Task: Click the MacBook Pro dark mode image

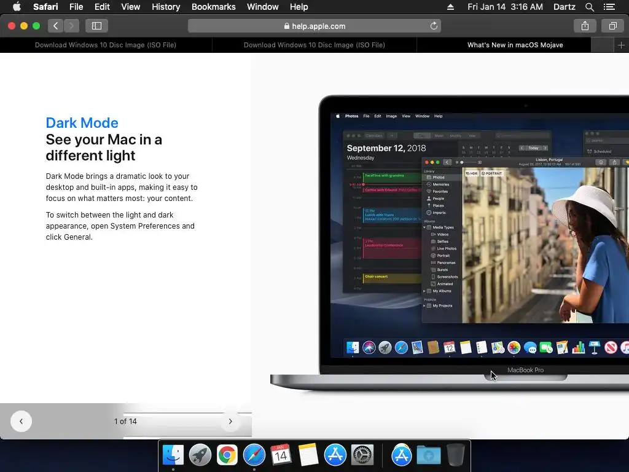Action: [450, 243]
